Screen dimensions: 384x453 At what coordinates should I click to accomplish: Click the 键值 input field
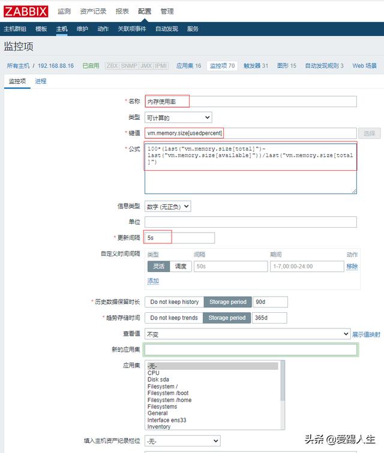click(x=251, y=133)
